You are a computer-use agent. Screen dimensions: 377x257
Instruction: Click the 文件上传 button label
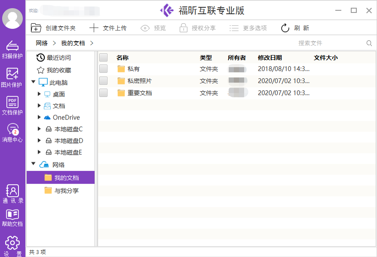tap(115, 28)
